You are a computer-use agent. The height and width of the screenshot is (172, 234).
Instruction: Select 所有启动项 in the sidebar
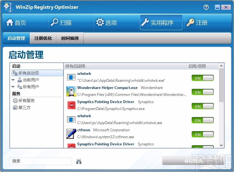pos(37,73)
